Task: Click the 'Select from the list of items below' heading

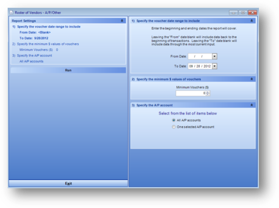Action: 188,113
